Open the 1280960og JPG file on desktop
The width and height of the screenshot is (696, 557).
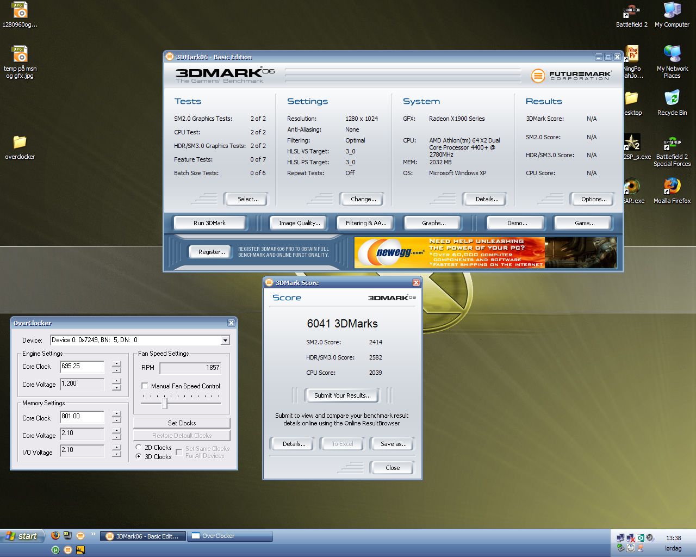20,15
